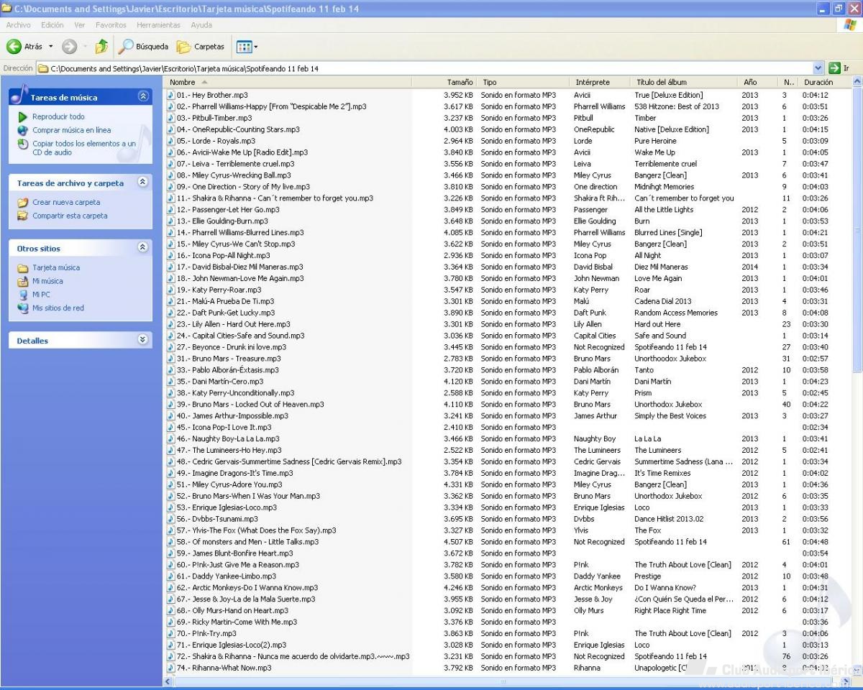Open Mi música link
Viewport: 863px width, 690px height.
(47, 281)
